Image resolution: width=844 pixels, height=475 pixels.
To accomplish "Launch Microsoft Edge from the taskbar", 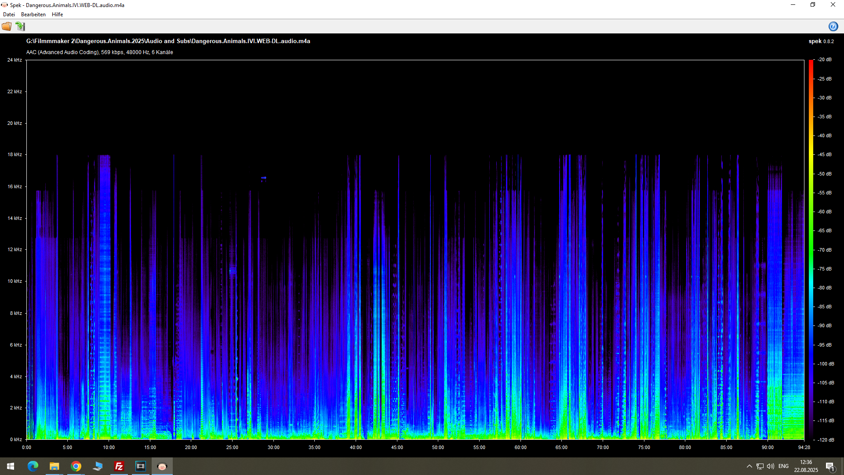I will 33,466.
